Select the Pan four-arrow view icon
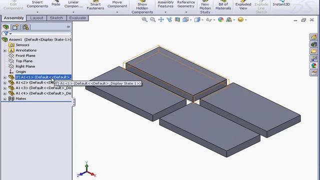 coord(161,19)
